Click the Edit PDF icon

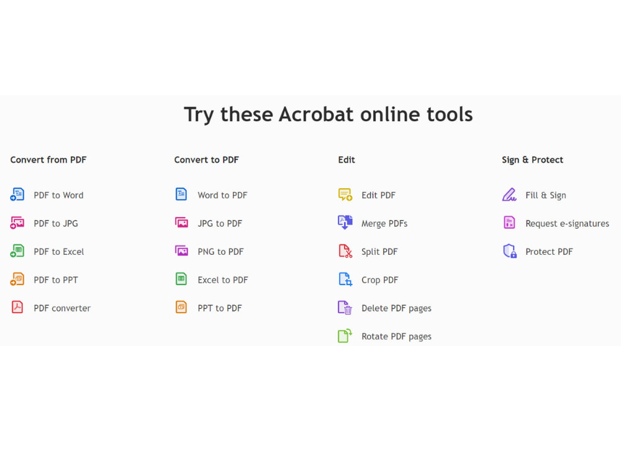tap(345, 194)
